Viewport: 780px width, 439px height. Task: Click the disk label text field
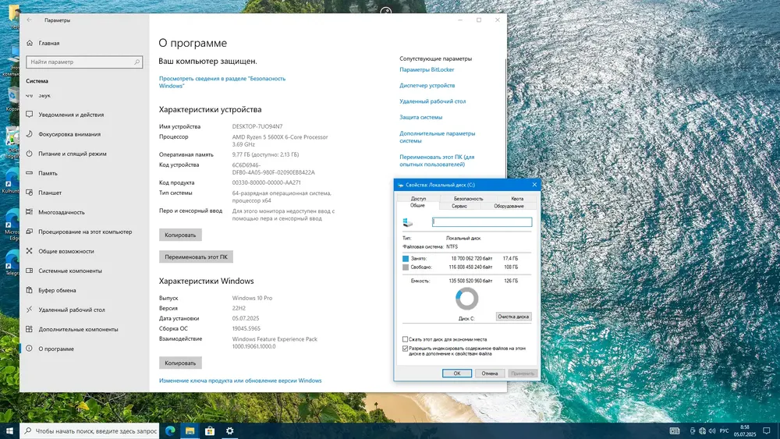(481, 222)
